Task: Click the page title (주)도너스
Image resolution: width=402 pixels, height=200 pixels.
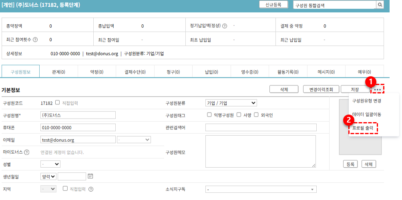Action: (27, 5)
